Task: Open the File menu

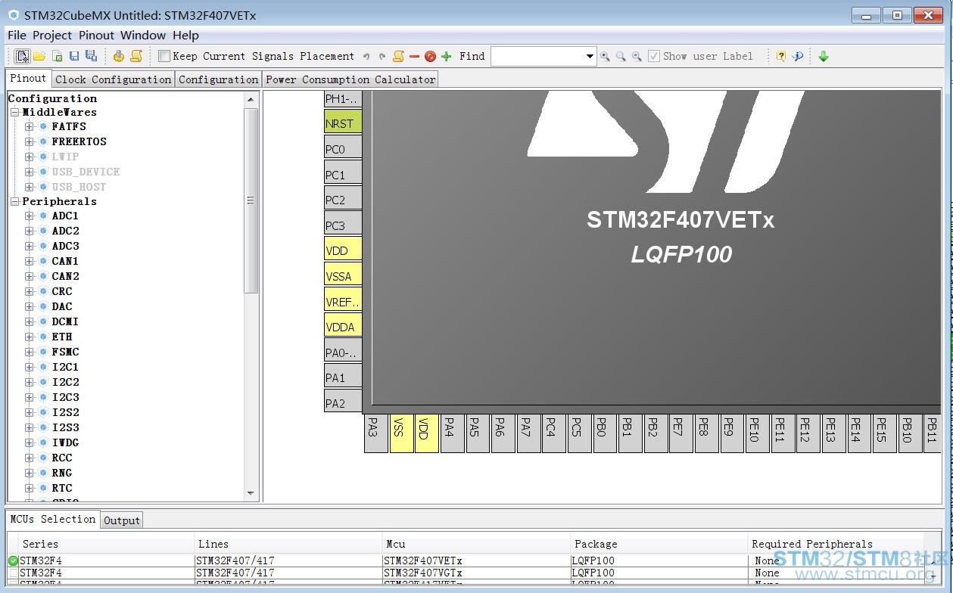Action: point(17,35)
